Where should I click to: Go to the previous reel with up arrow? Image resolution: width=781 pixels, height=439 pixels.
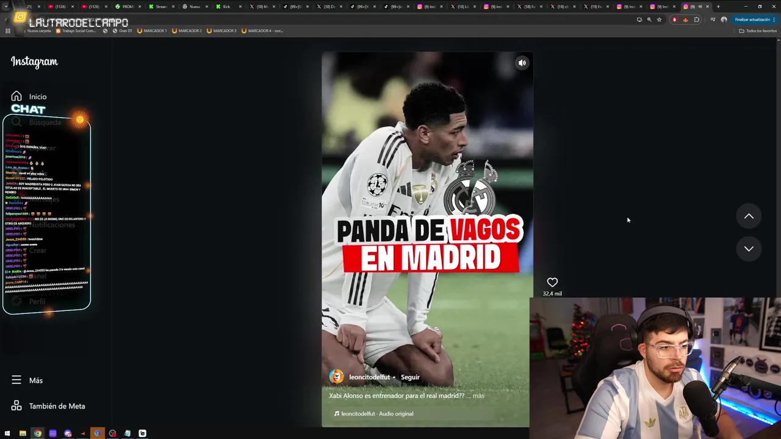(749, 216)
